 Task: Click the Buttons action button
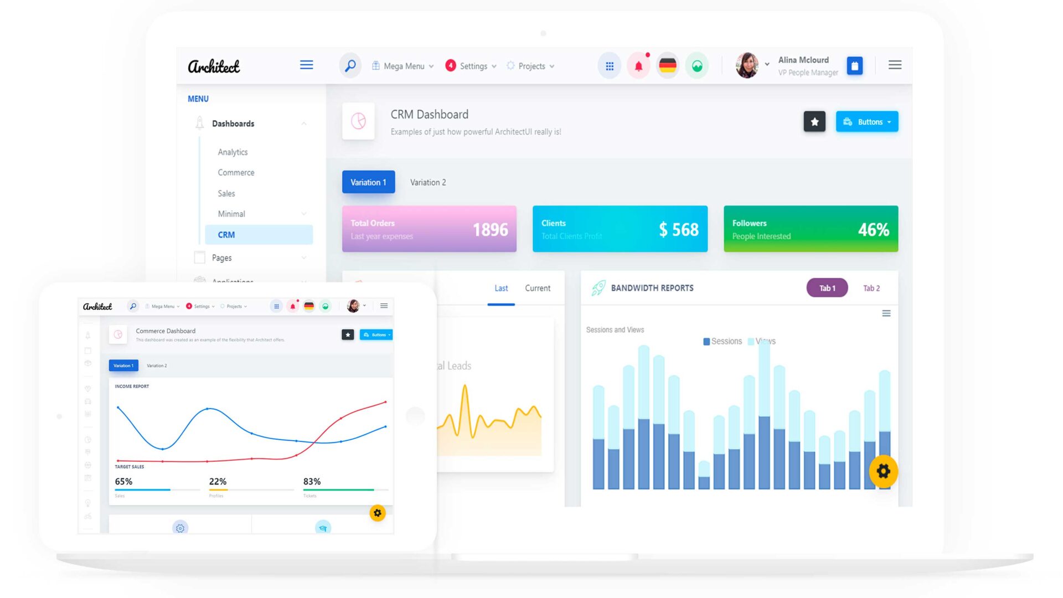coord(866,122)
